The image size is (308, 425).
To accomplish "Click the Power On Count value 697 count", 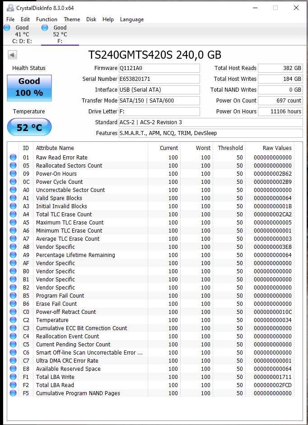I will [x=280, y=101].
